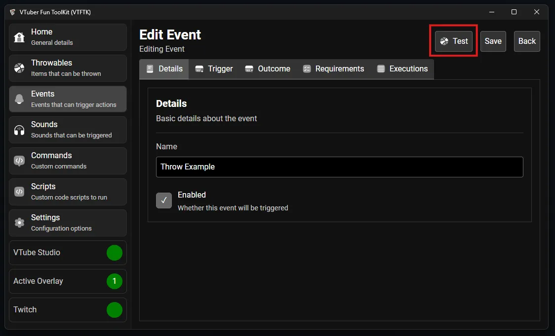Click the VTube Studio green status indicator
This screenshot has height=336, width=555.
(x=115, y=253)
